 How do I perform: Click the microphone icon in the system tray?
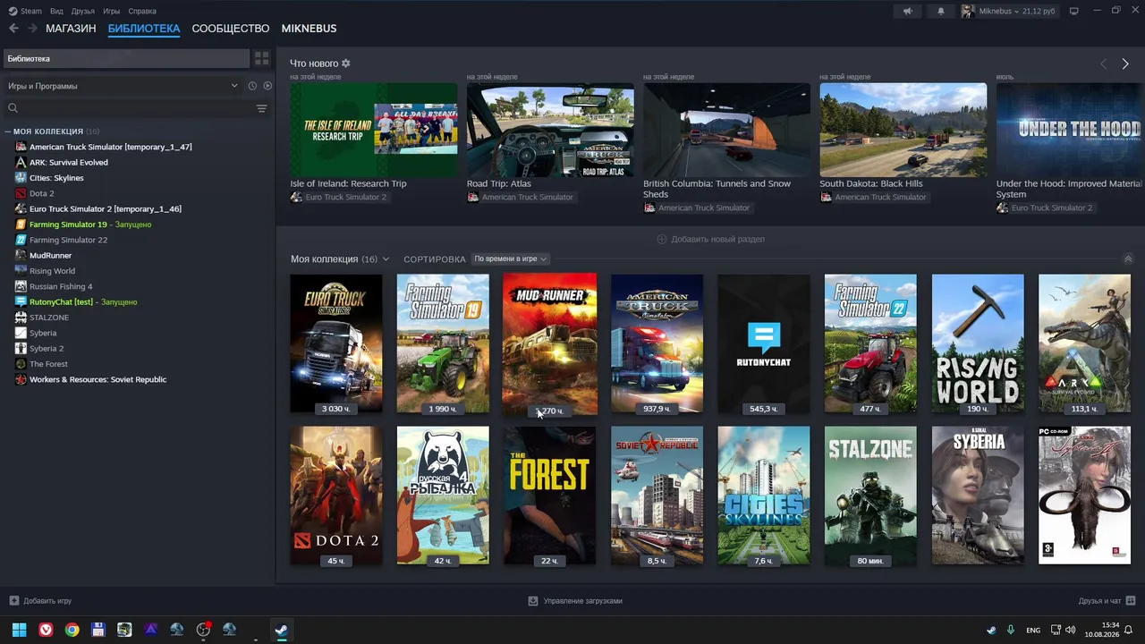pos(1011,630)
